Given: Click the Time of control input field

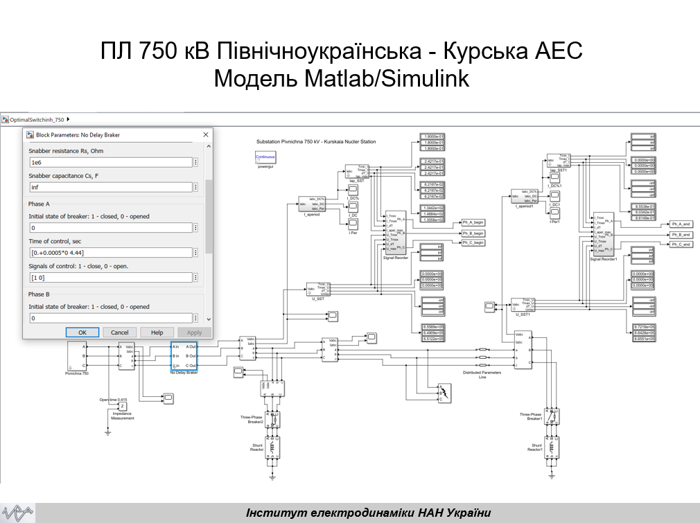Looking at the screenshot, I should 111,253.
